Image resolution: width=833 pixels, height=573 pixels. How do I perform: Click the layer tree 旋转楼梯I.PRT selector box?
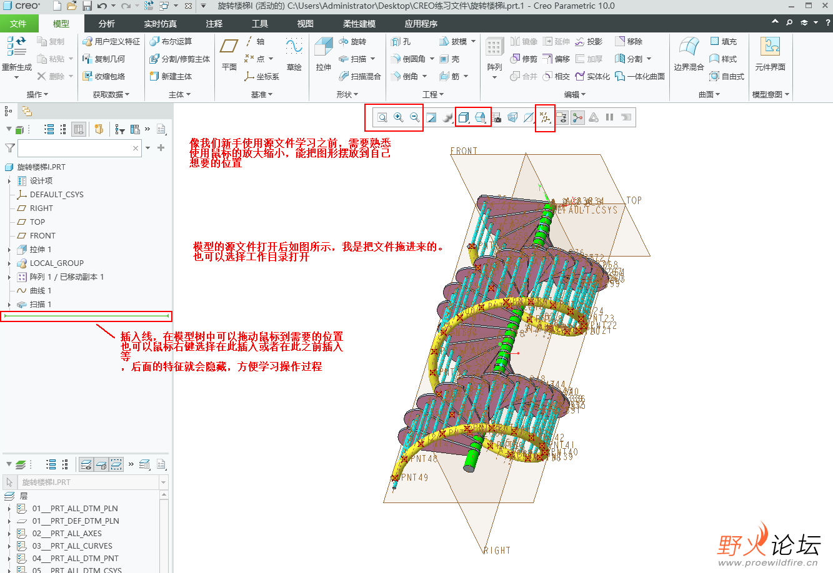click(x=92, y=482)
